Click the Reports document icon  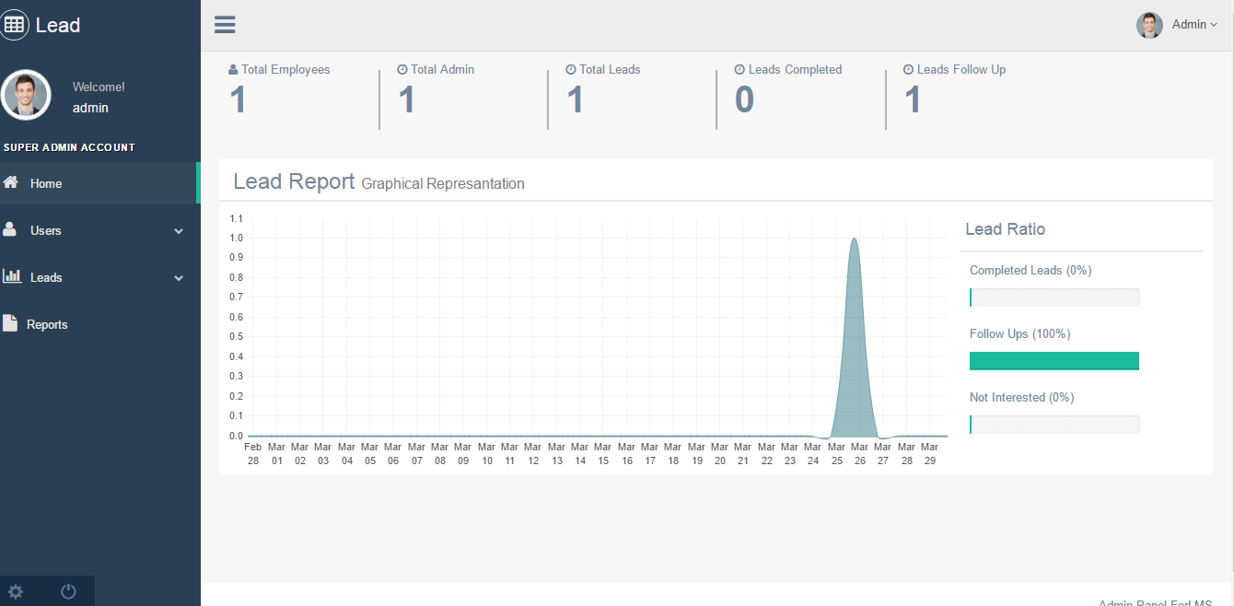10,323
